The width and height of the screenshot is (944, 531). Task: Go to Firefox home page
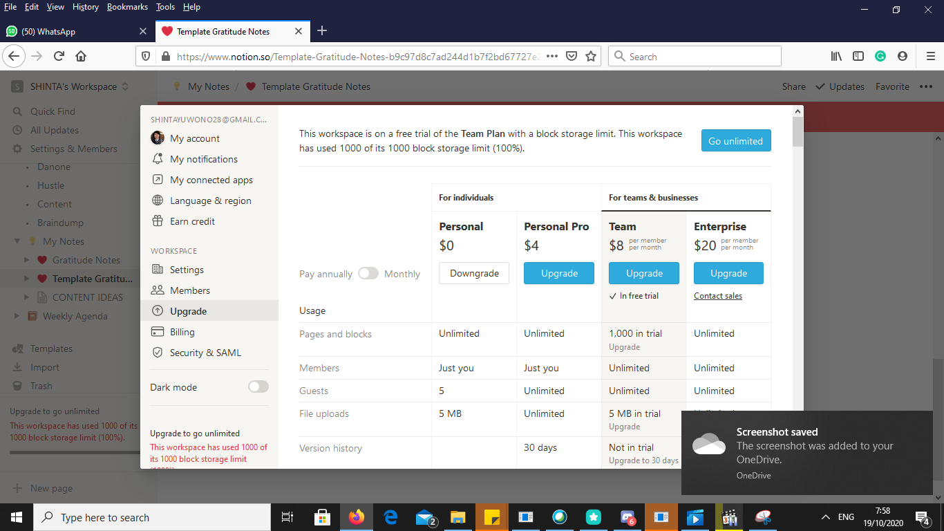[81, 56]
